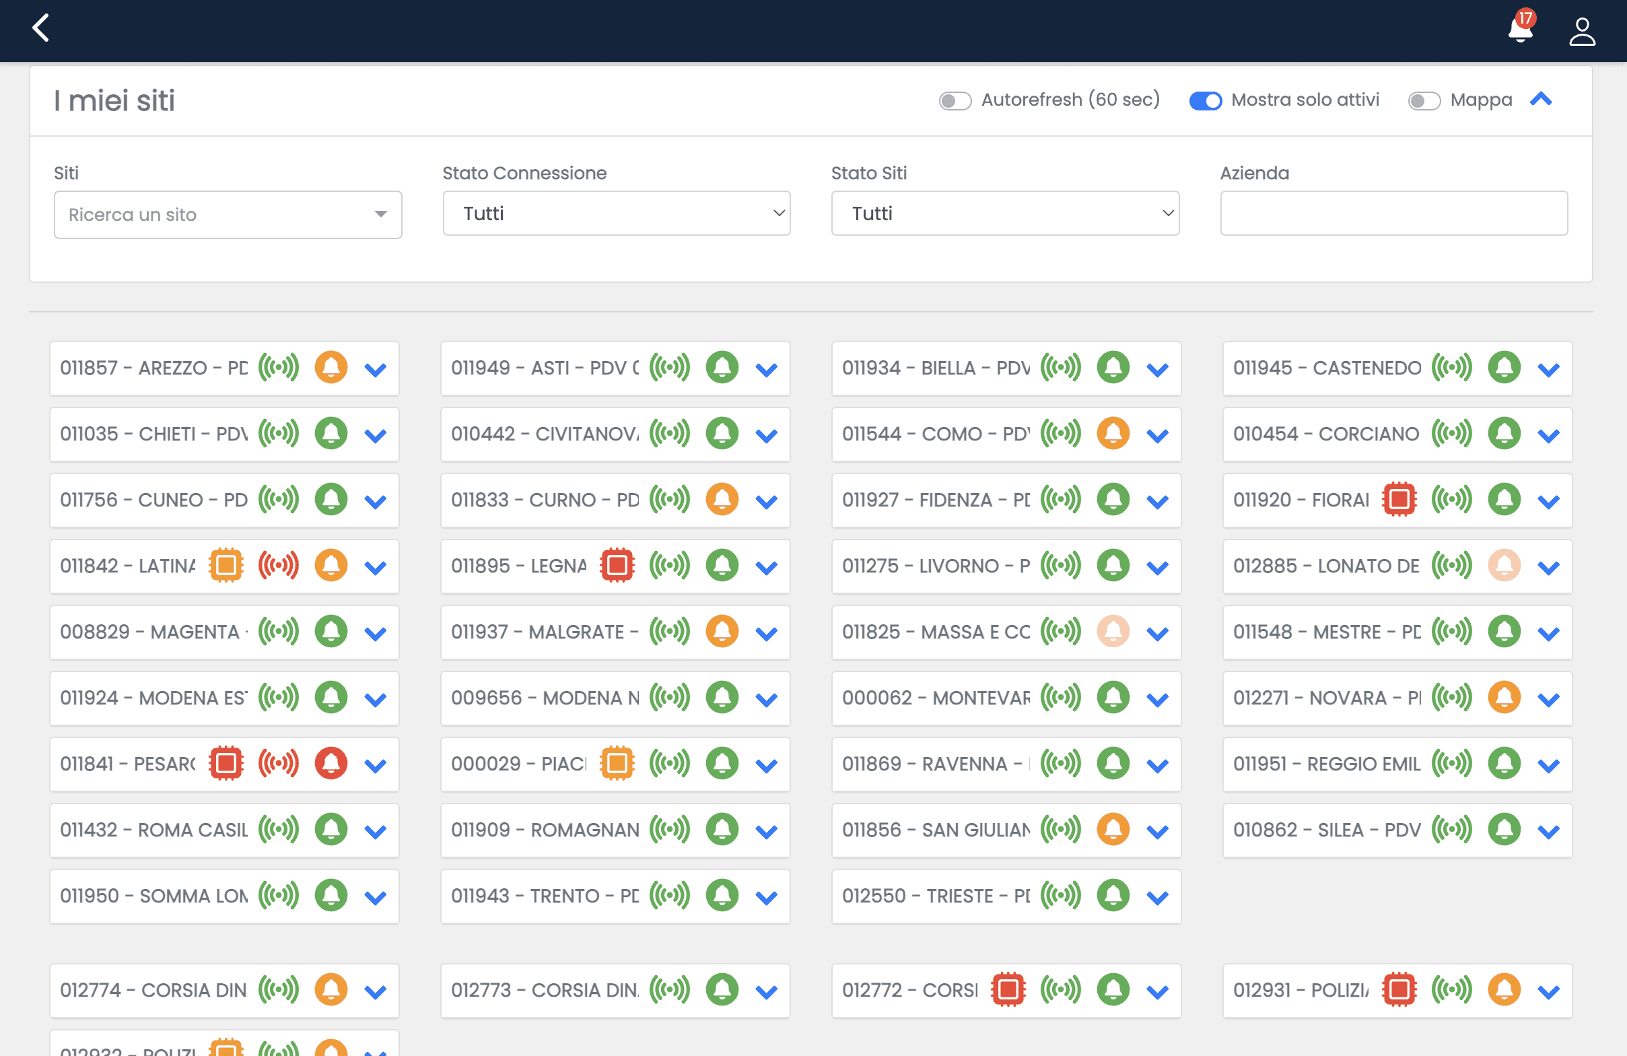Click red signal icon on 011841 - PESARO

click(x=278, y=763)
